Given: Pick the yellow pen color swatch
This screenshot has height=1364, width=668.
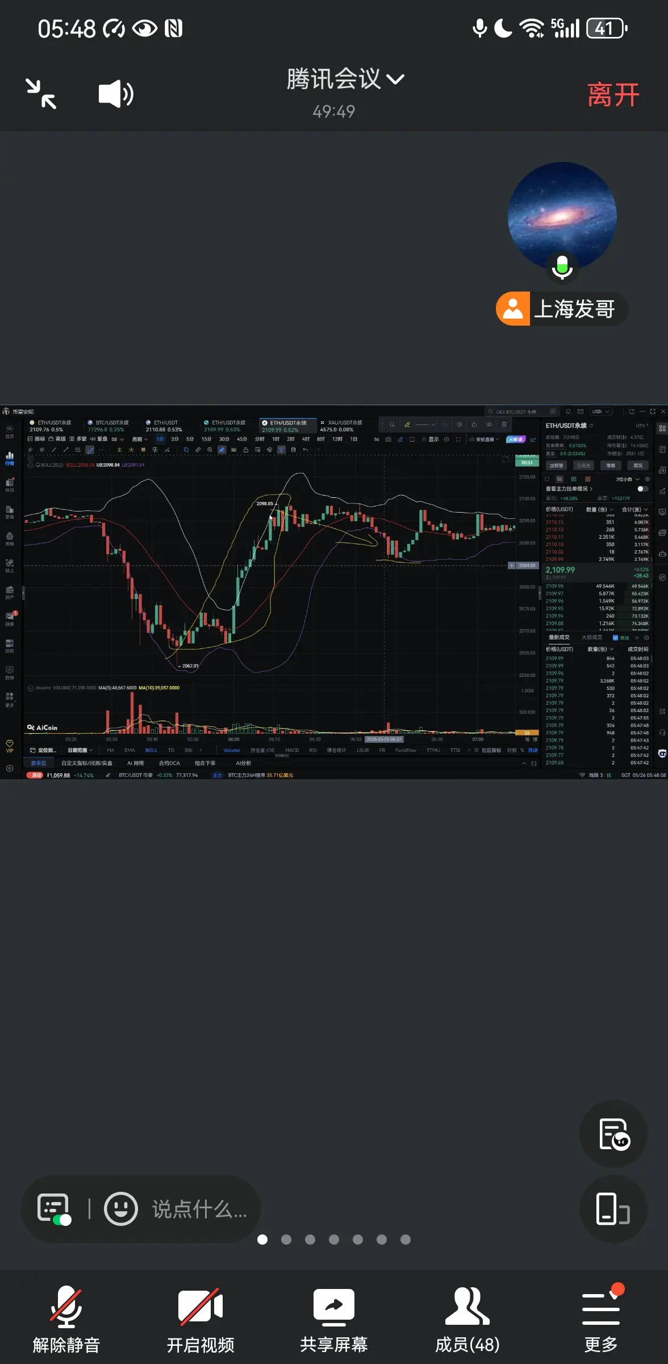Looking at the screenshot, I should pyautogui.click(x=407, y=425).
